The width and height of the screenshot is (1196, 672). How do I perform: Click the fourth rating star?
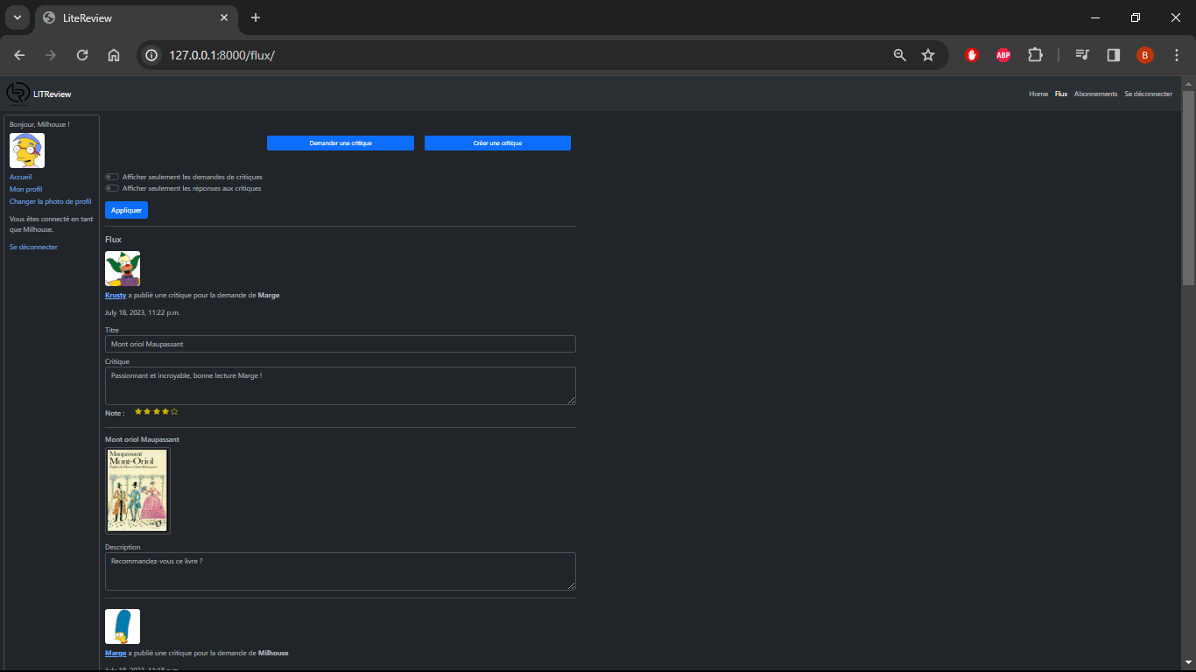pos(165,411)
